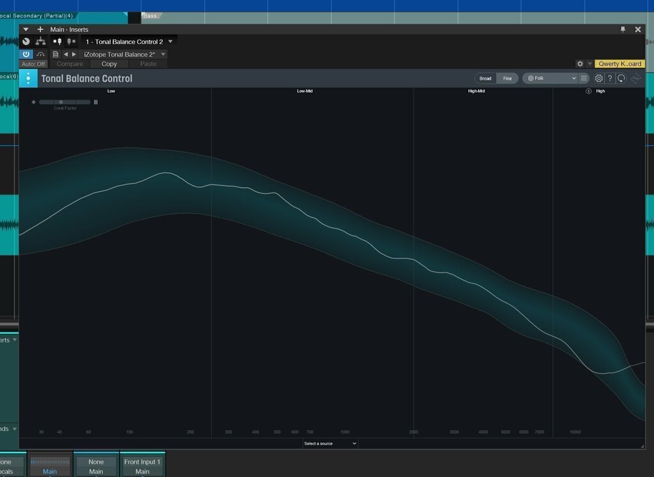This screenshot has height=477, width=654.
Task: Toggle the bypass arc icon
Action: tap(40, 54)
